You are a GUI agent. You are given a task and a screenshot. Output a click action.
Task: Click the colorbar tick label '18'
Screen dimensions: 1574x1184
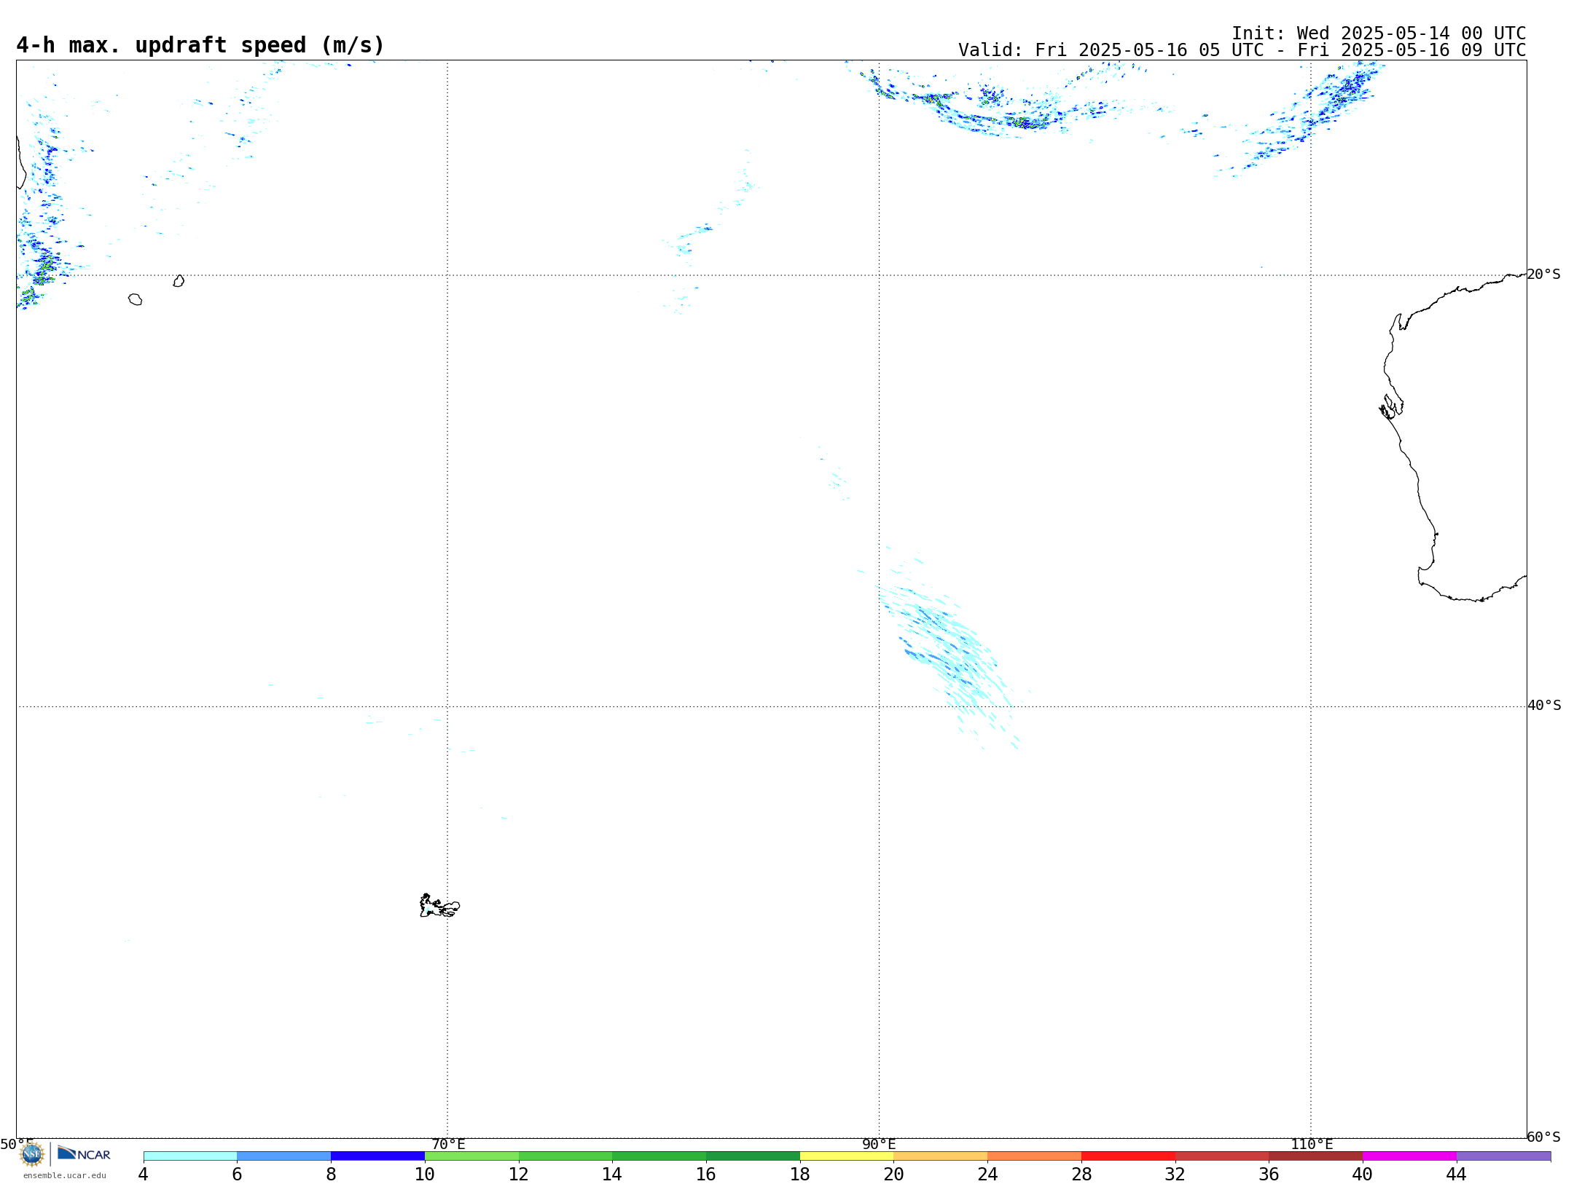pyautogui.click(x=800, y=1174)
